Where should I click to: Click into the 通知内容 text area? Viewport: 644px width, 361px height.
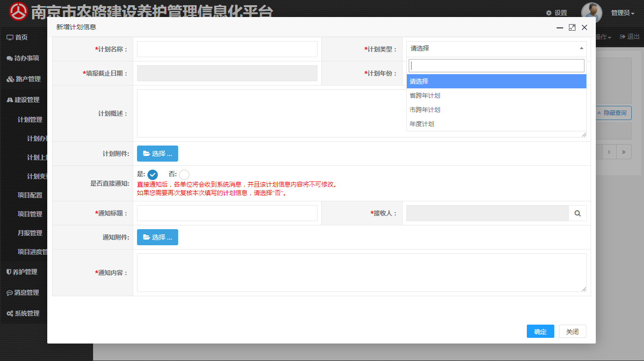362,273
